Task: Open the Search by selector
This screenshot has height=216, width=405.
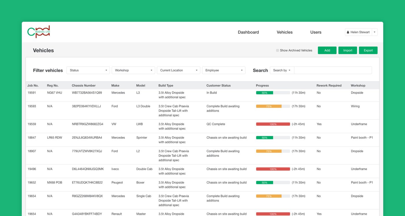Action: 282,70
